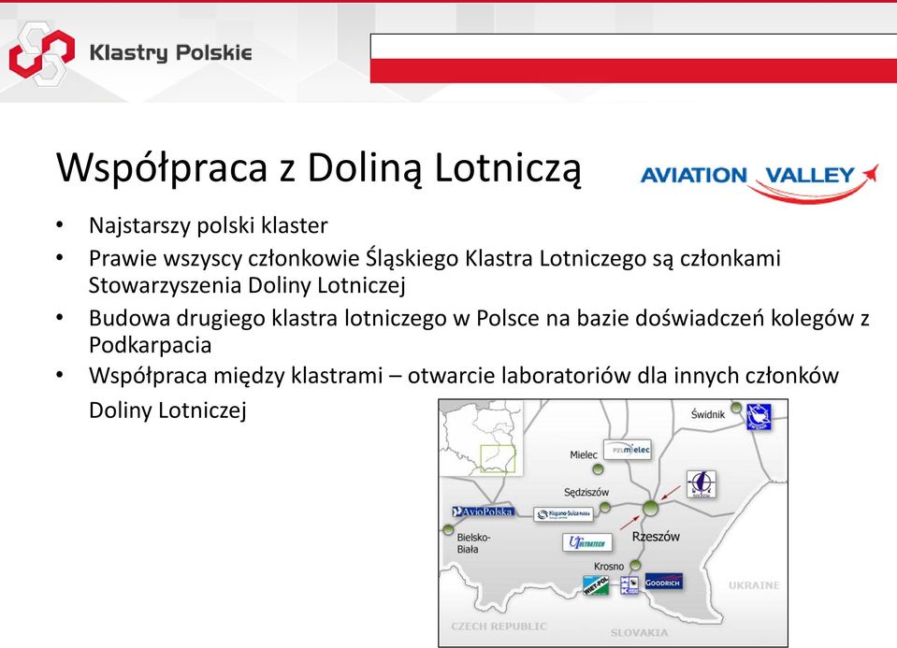Click the blue-white logo left of Goodrich
The height and width of the screenshot is (648, 897).
point(629,585)
